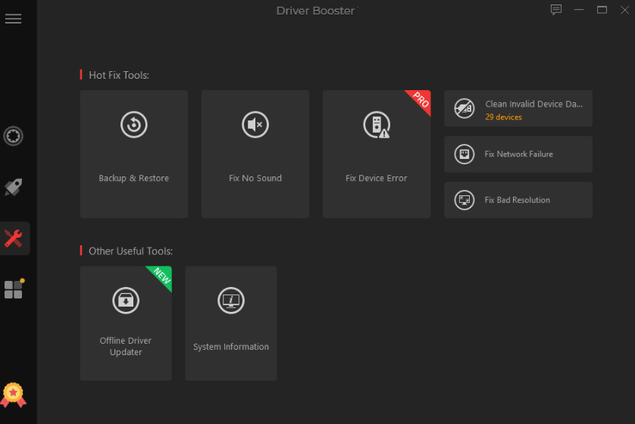The image size is (635, 424).
Task: Launch Fix Bad Resolution text
Action: click(517, 200)
